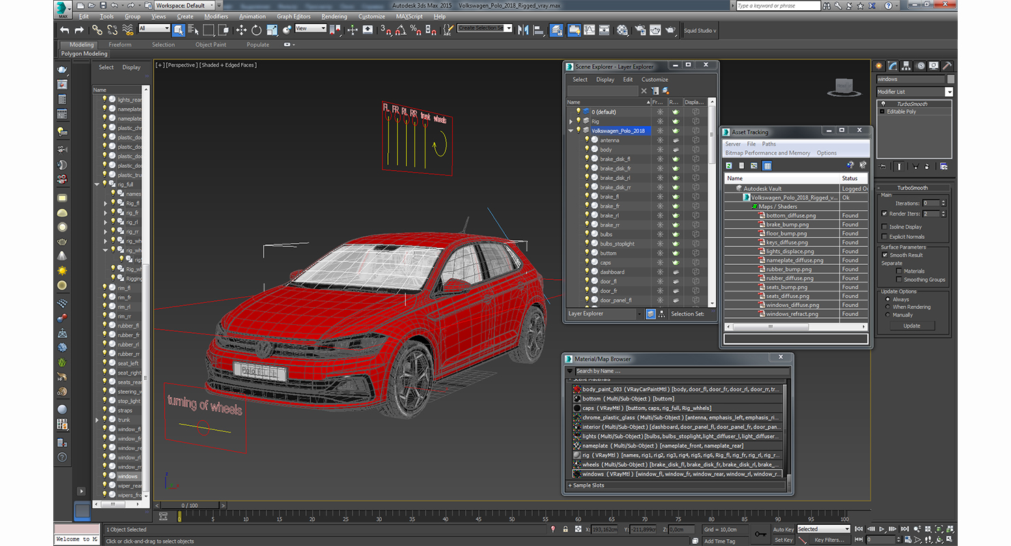This screenshot has height=546, width=1011.
Task: Click the Mirror tool icon
Action: pos(523,30)
